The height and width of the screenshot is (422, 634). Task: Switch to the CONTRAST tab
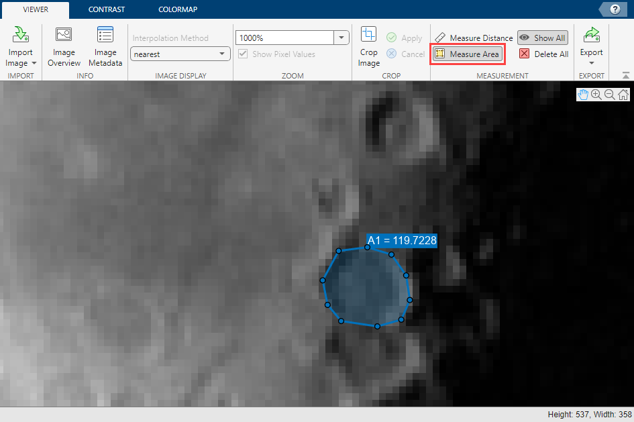[x=107, y=9]
